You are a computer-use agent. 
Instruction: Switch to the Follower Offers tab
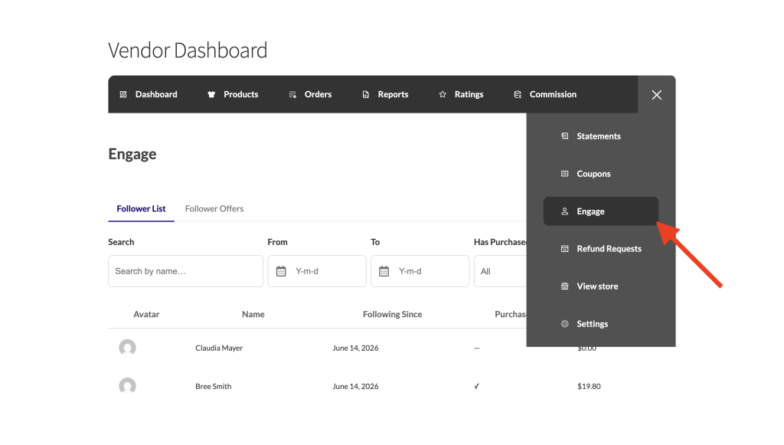coord(214,208)
